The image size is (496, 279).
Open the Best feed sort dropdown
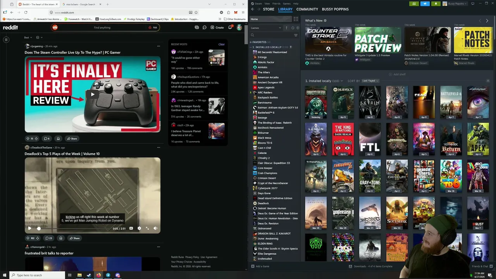pyautogui.click(x=28, y=38)
